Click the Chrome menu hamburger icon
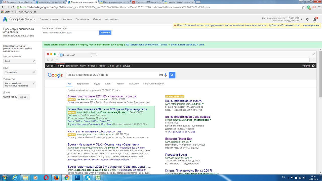 pyautogui.click(x=319, y=7)
